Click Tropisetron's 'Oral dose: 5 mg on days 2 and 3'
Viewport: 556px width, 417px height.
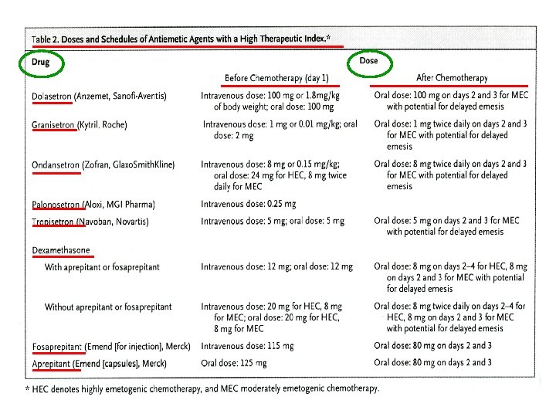(446, 225)
